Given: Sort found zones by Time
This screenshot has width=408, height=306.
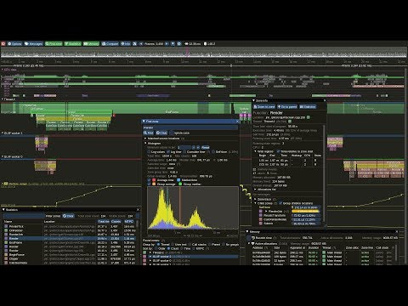Looking at the screenshot, I should (x=181, y=248).
